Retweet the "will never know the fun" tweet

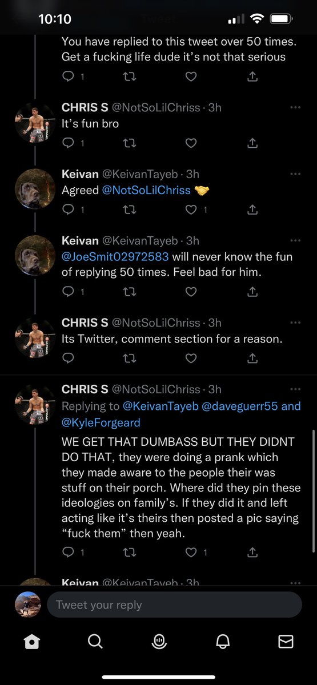pos(130,292)
